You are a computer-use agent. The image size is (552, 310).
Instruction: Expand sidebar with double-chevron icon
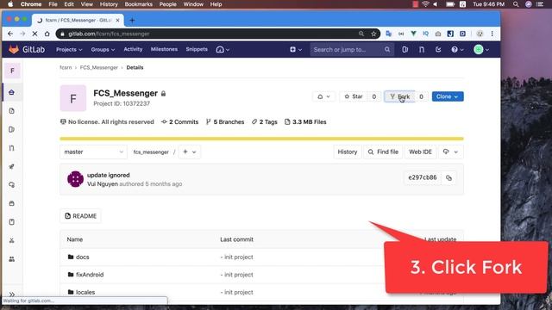[x=11, y=294]
